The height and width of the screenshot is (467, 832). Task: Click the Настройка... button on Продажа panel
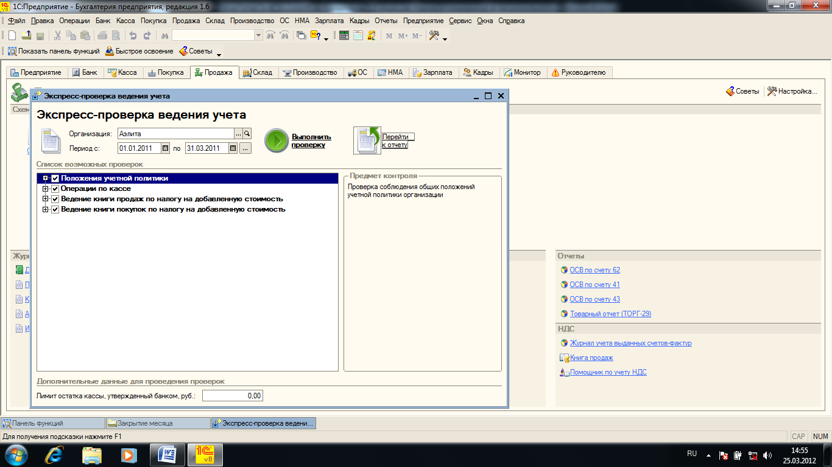click(791, 91)
